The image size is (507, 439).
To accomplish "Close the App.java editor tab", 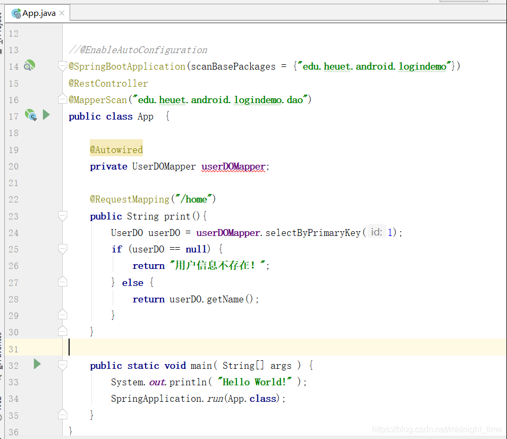I will [x=62, y=13].
